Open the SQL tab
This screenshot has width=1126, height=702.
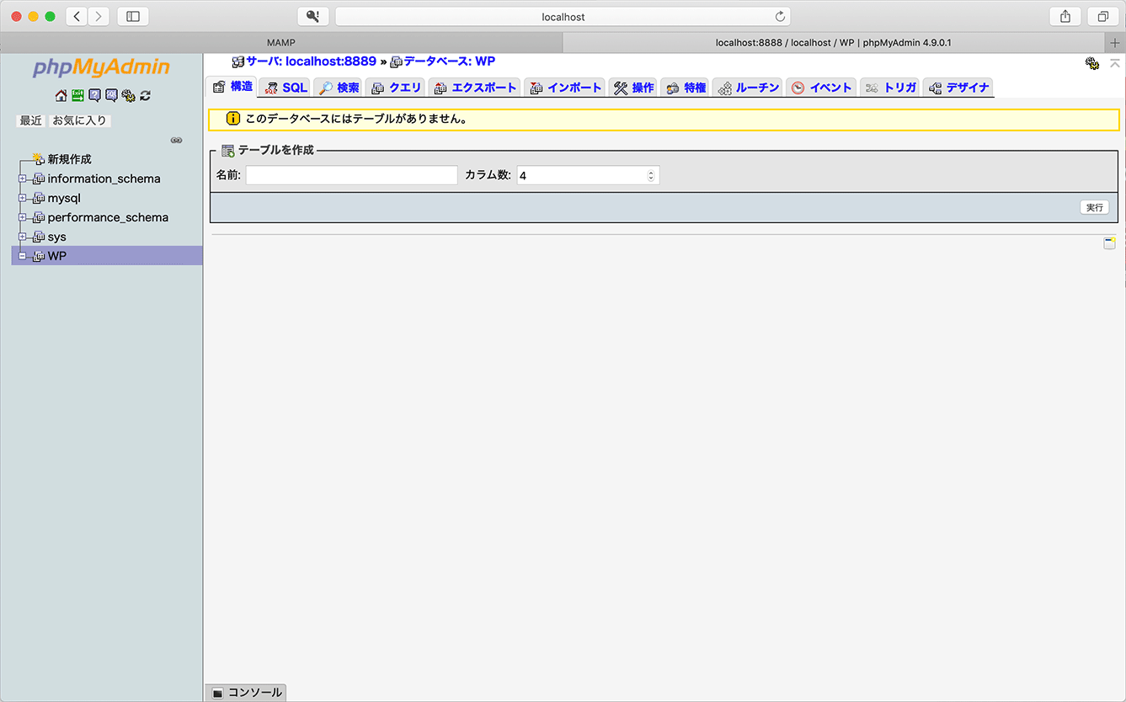[x=286, y=88]
